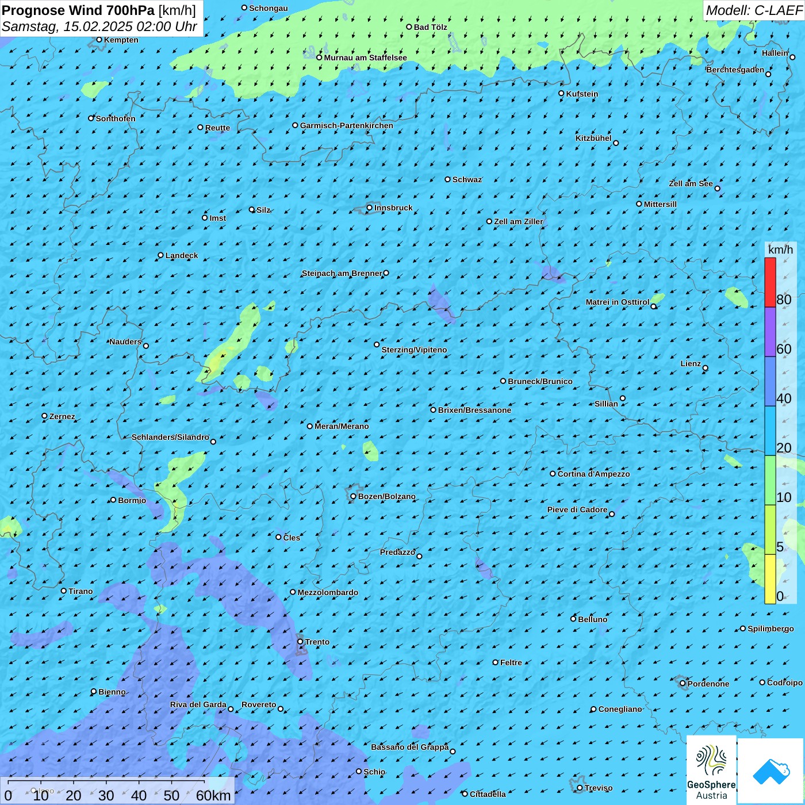805x805 pixels.
Task: Click the red 80 km/h legend swatch
Action: pyautogui.click(x=770, y=282)
